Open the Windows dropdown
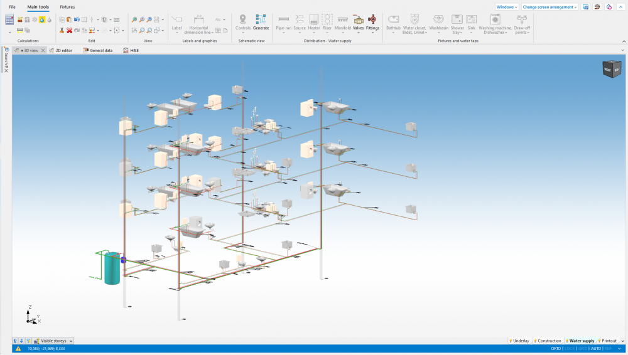The height and width of the screenshot is (355, 628). pyautogui.click(x=506, y=7)
